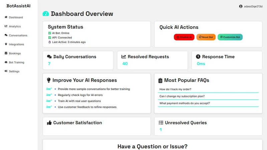Click the Bookings calendar icon in sidebar
The width and height of the screenshot is (267, 150).
[x=6, y=53]
